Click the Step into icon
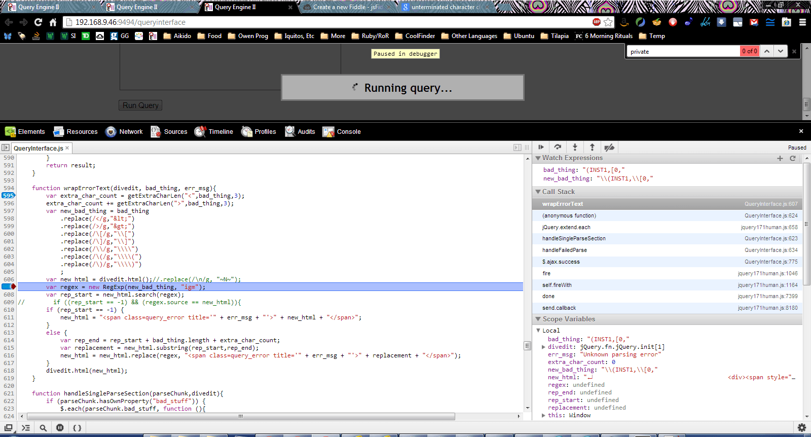The height and width of the screenshot is (437, 811). (575, 147)
